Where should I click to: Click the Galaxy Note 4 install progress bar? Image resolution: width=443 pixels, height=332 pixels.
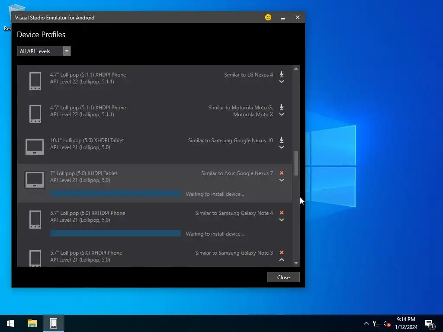click(116, 233)
